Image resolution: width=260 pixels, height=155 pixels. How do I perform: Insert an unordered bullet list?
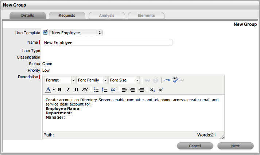coord(96,90)
